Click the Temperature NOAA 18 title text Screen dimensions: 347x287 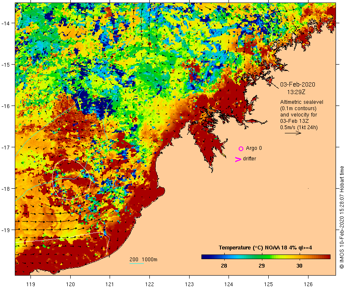click(x=265, y=247)
